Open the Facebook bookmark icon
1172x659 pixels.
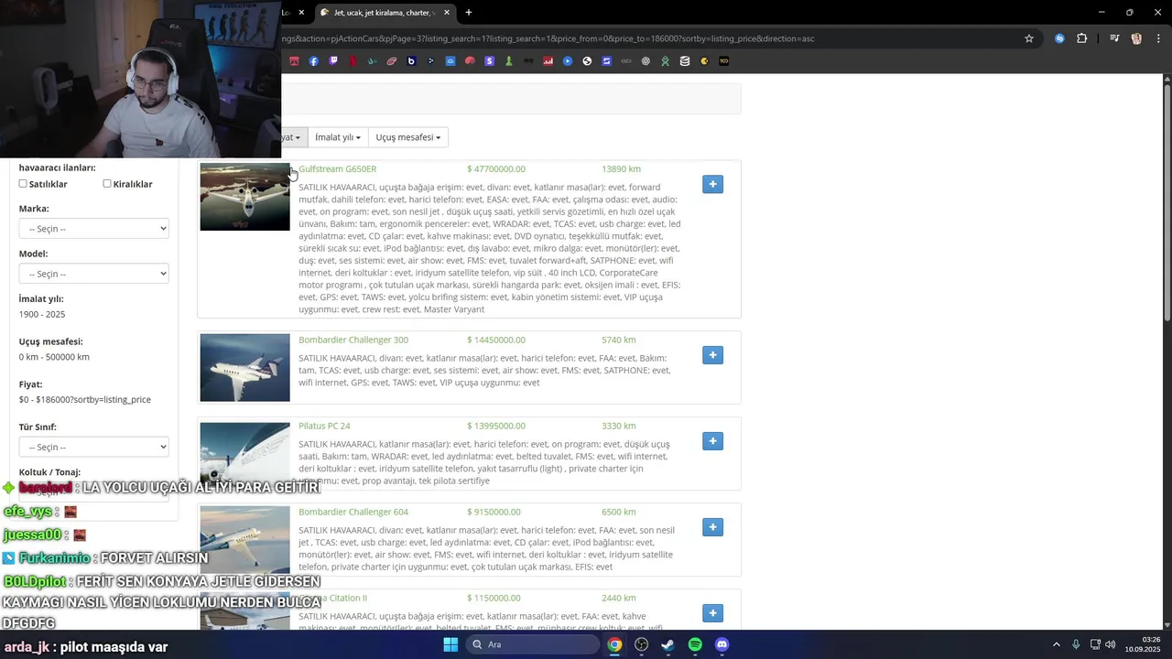314,61
